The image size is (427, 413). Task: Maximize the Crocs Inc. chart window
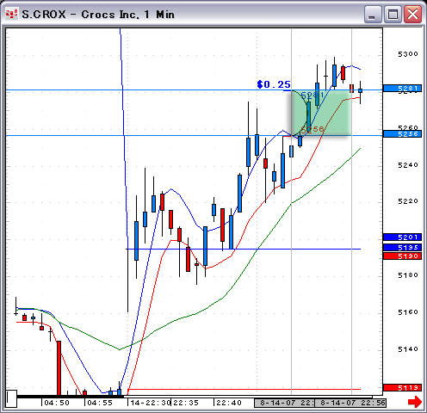393,14
